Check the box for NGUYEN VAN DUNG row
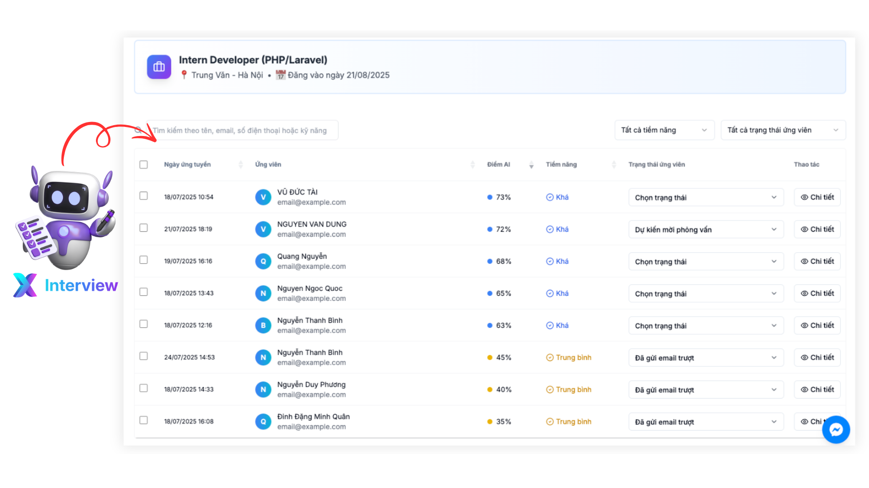 click(x=143, y=228)
